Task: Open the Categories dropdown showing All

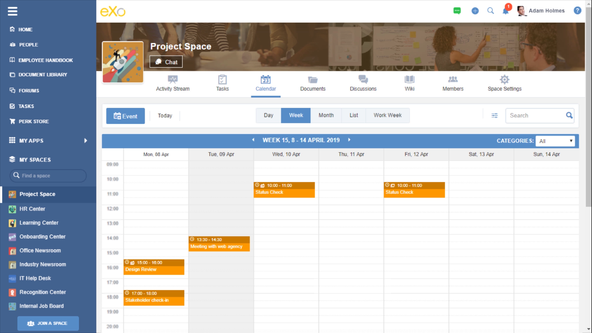Action: click(x=555, y=140)
